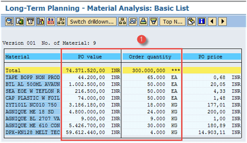
Task: Select material DPX-KN128 MELT TEC
Action: tap(32, 132)
